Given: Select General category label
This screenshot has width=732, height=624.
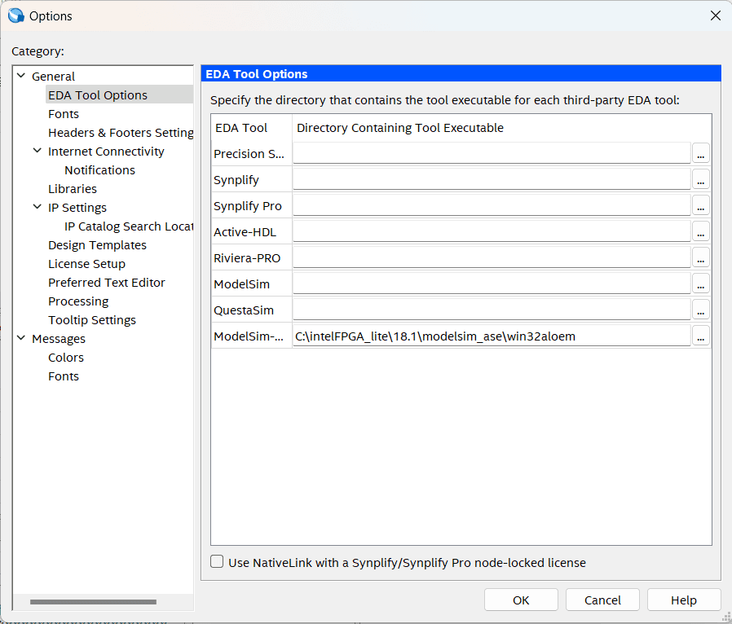Looking at the screenshot, I should coord(53,76).
